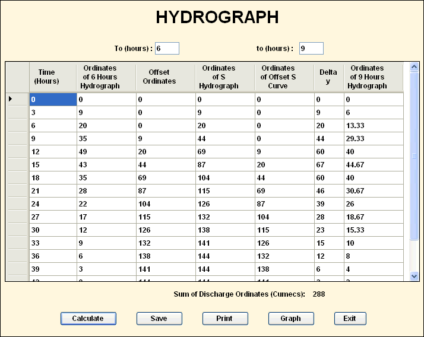Click the Delta y column header
Screen dimensions: 424x337
(x=328, y=77)
